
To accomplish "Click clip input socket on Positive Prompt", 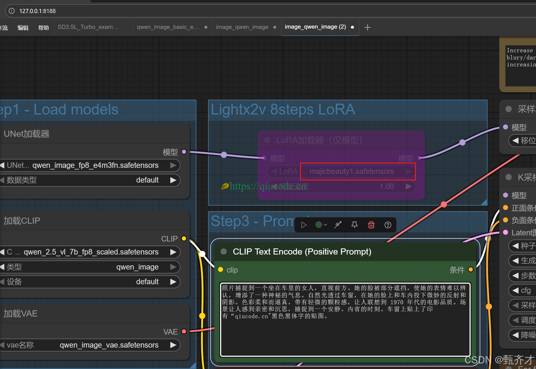I will coord(221,270).
